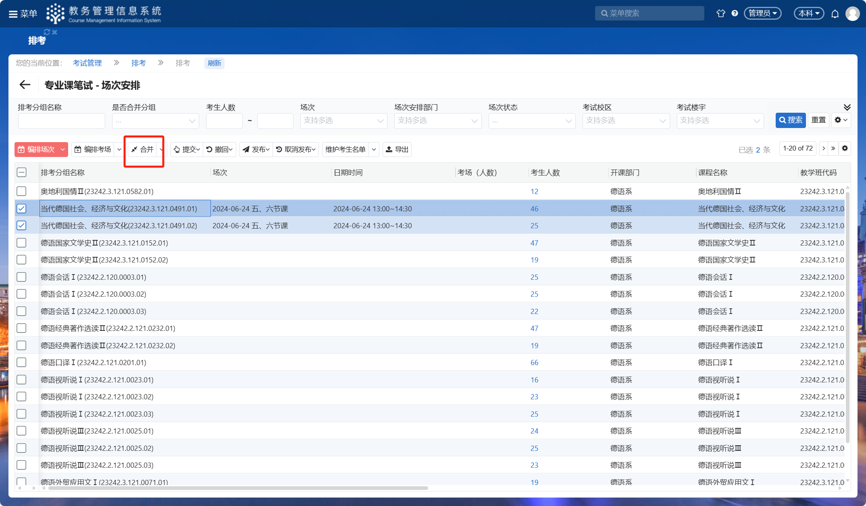
Task: Click the user avatar icon
Action: point(853,13)
